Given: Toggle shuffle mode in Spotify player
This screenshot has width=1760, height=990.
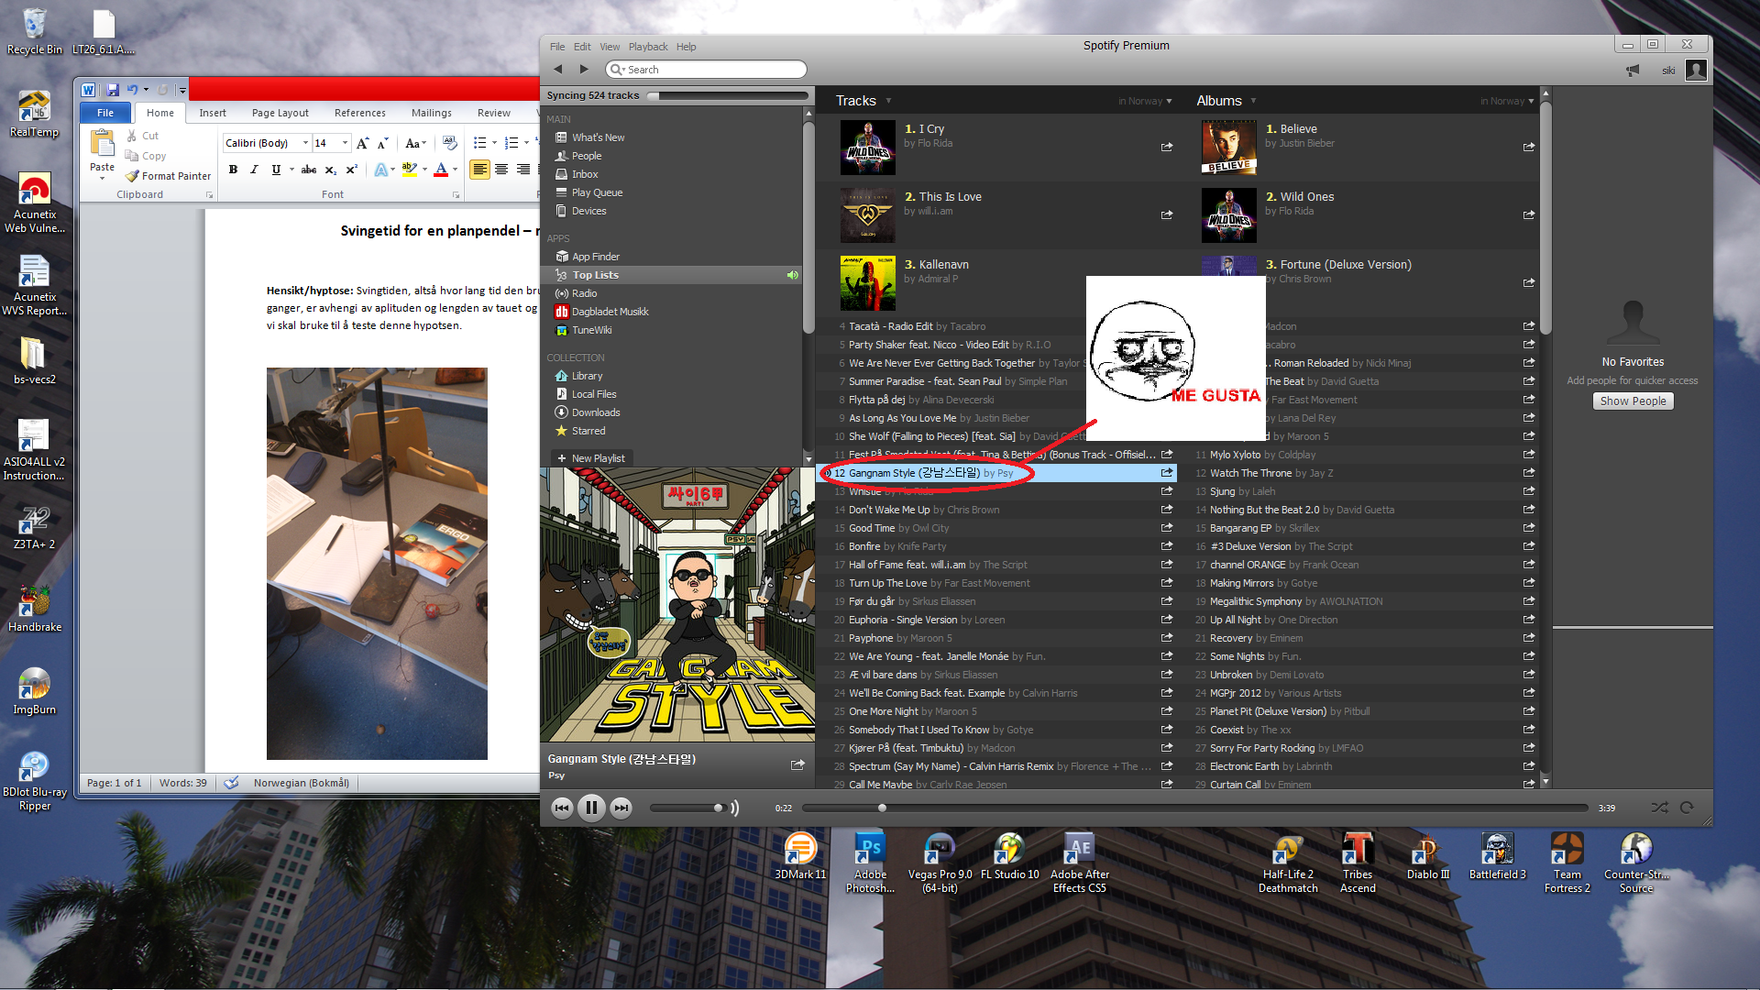Looking at the screenshot, I should [x=1659, y=808].
